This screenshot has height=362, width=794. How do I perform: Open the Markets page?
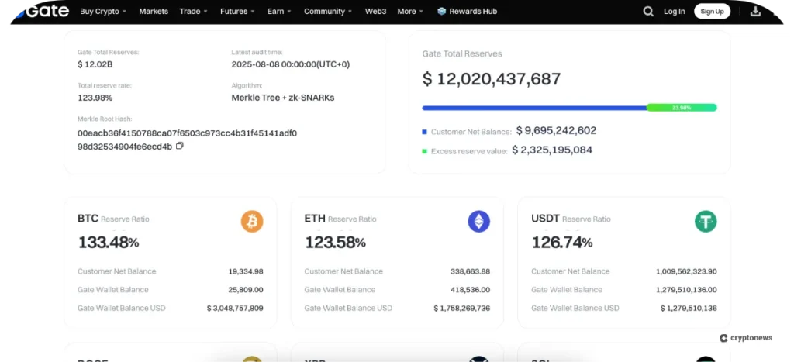[154, 11]
